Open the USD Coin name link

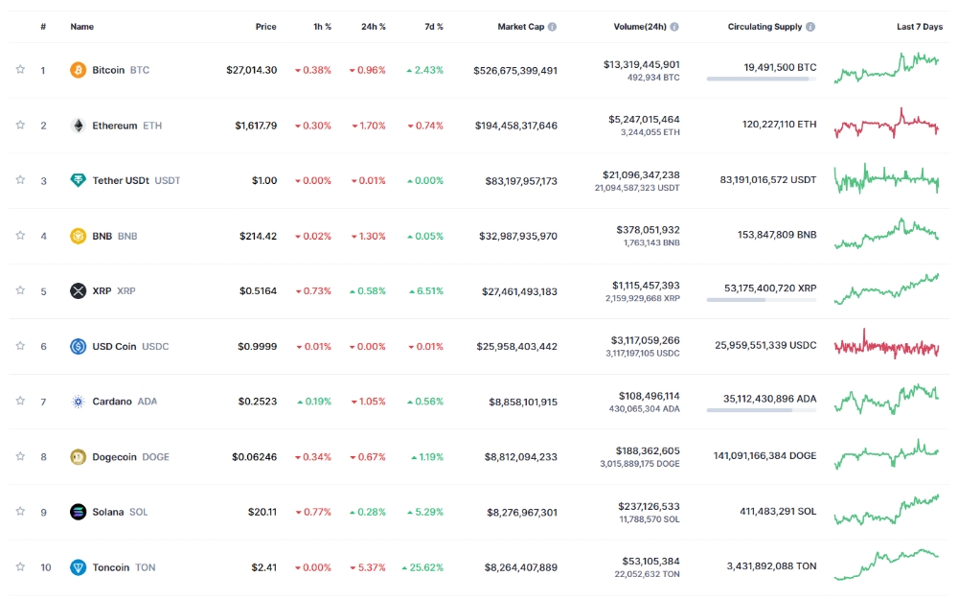tap(114, 347)
